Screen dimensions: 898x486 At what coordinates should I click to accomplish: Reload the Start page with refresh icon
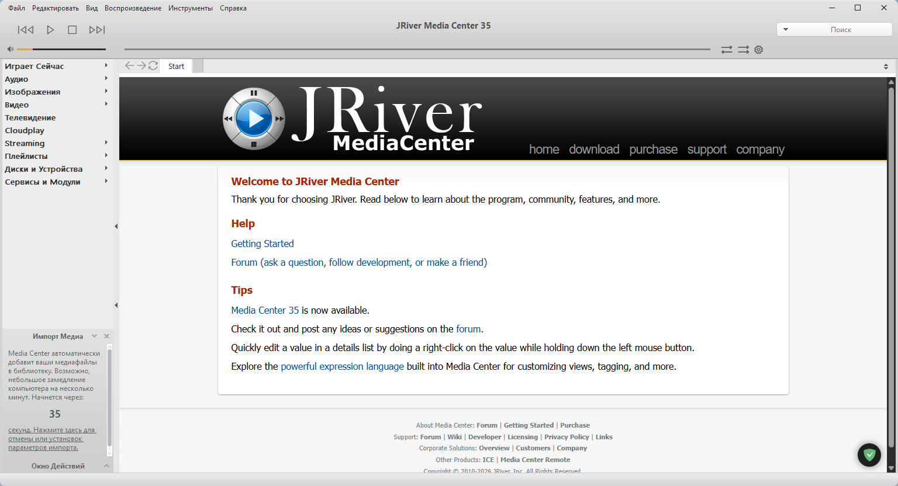tap(153, 66)
